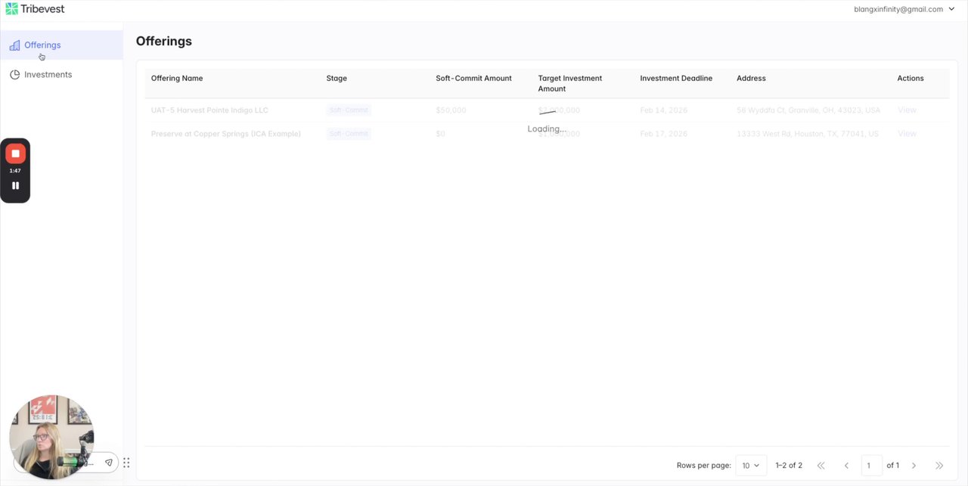This screenshot has width=968, height=486.
Task: View the Preserve at Copper Springs offering
Action: click(x=907, y=134)
